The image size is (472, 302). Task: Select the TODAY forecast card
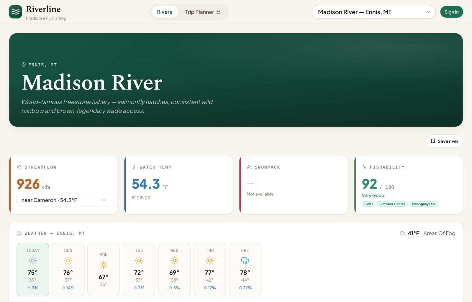click(33, 269)
